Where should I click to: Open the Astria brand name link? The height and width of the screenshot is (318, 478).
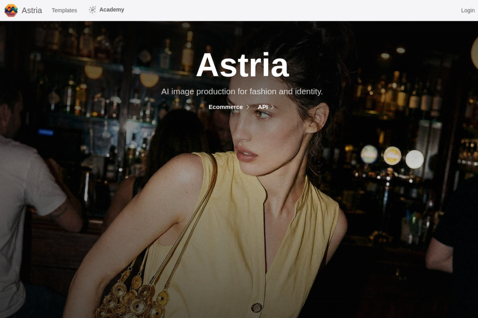point(32,10)
